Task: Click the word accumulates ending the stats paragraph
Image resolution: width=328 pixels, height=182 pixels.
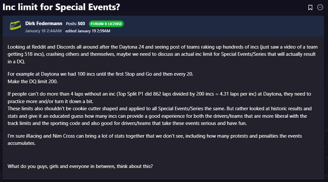Action: point(21,143)
